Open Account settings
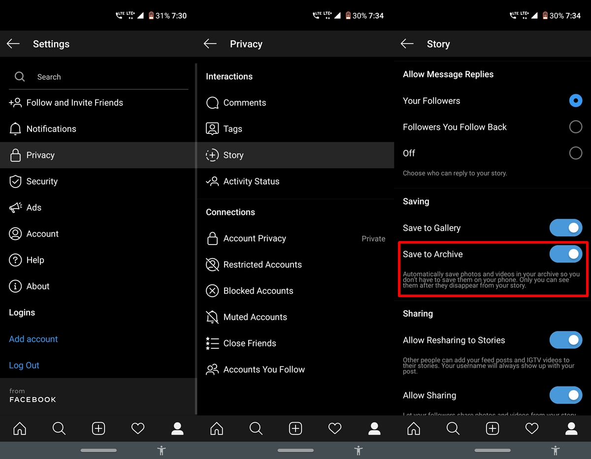The height and width of the screenshot is (459, 591). click(98, 234)
